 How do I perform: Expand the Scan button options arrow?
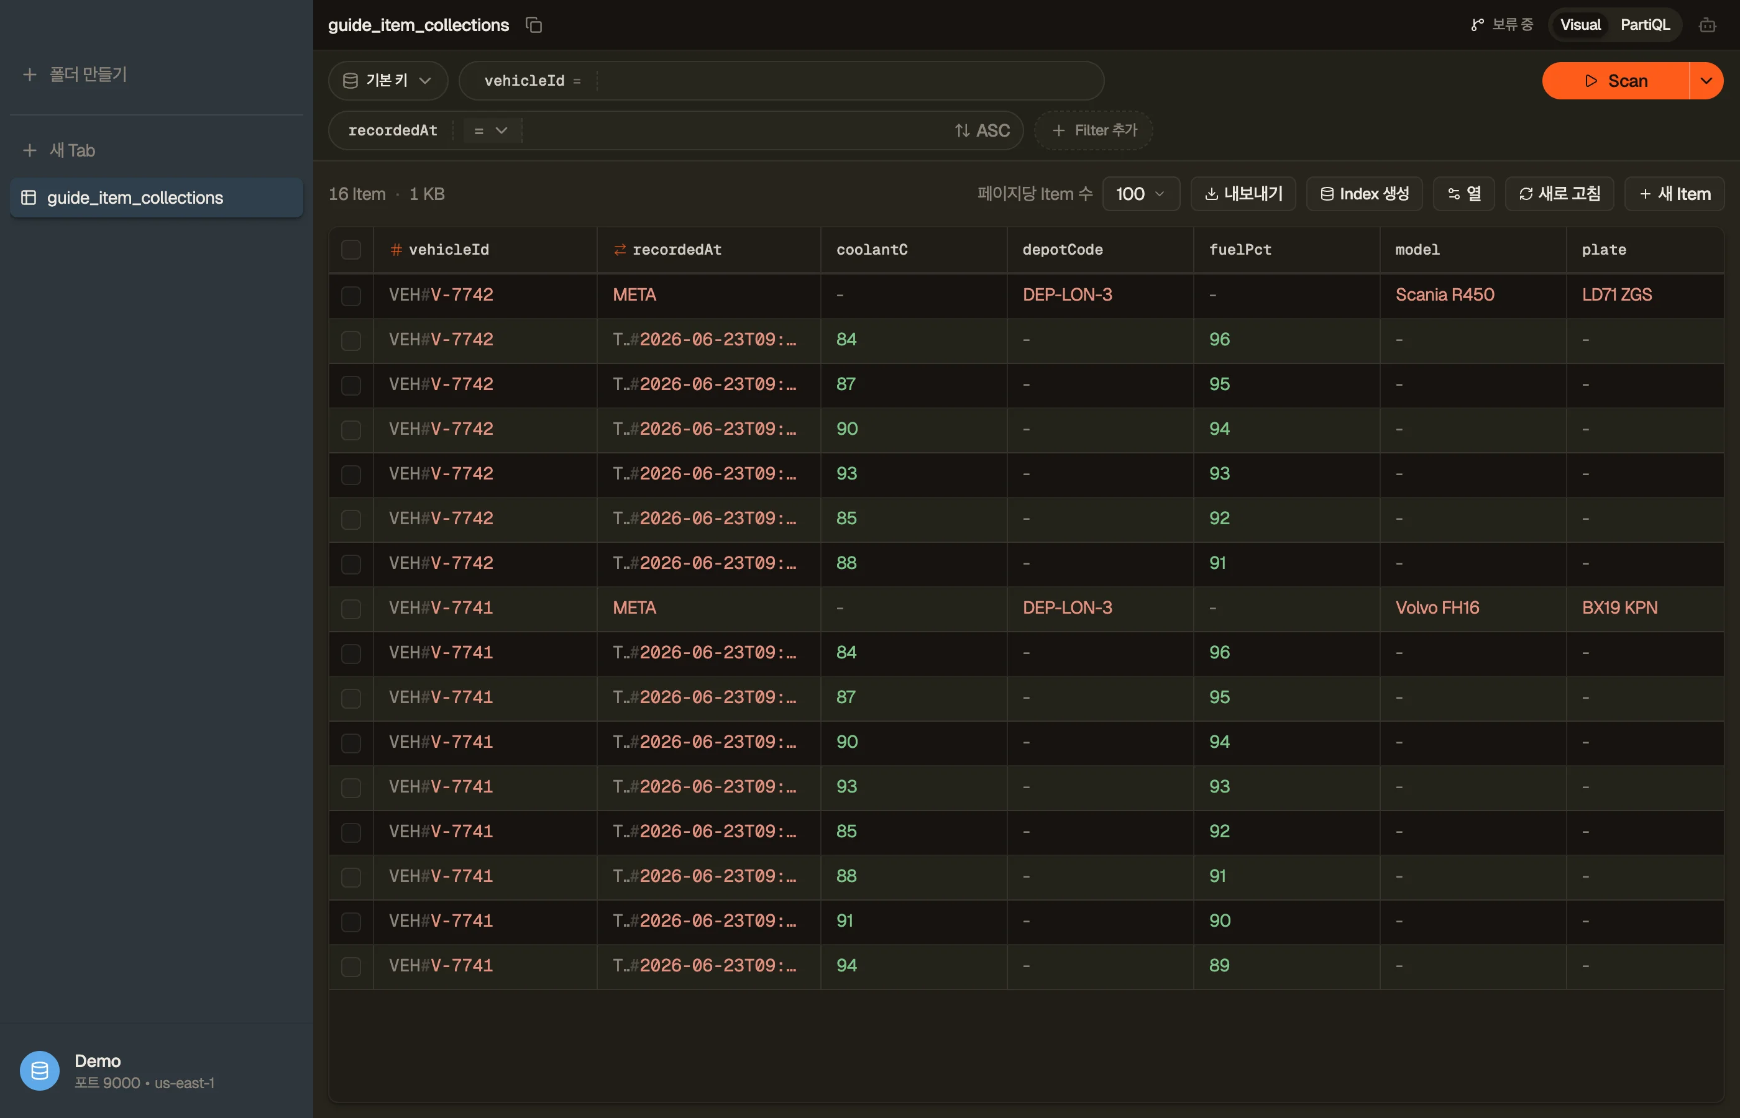coord(1706,81)
